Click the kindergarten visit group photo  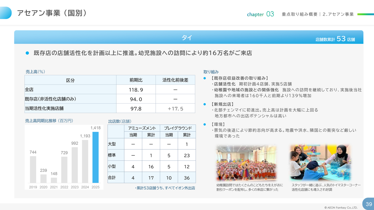(x=246, y=163)
